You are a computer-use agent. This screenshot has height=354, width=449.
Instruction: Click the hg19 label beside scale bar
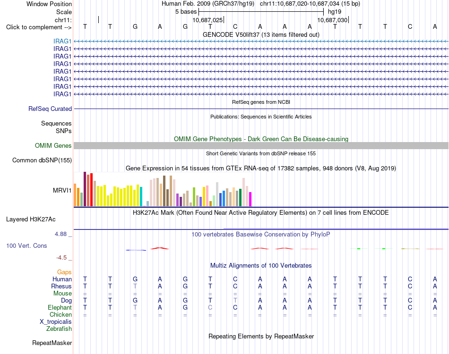click(335, 12)
